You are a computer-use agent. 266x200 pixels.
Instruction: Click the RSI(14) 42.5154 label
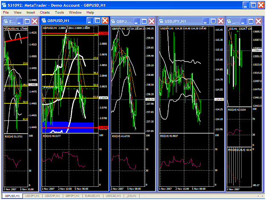tap(237, 110)
